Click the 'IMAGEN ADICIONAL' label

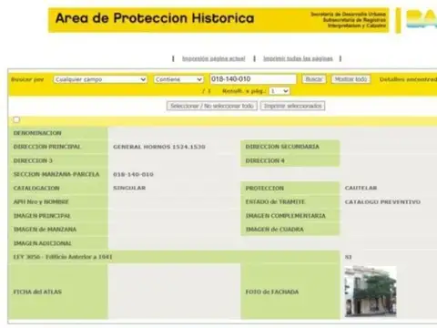(x=43, y=243)
